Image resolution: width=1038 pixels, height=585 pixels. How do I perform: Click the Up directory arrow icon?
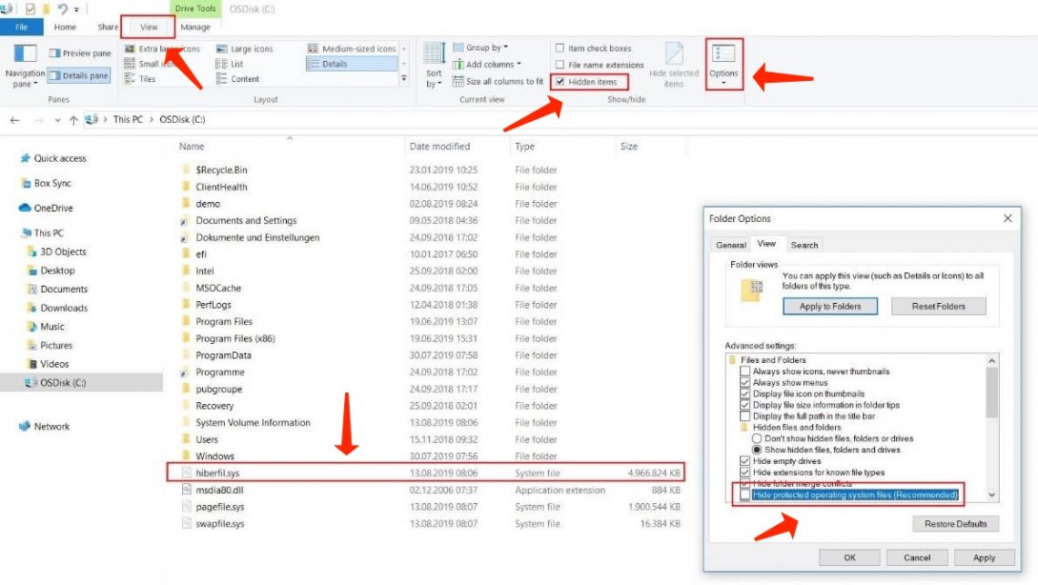point(73,119)
